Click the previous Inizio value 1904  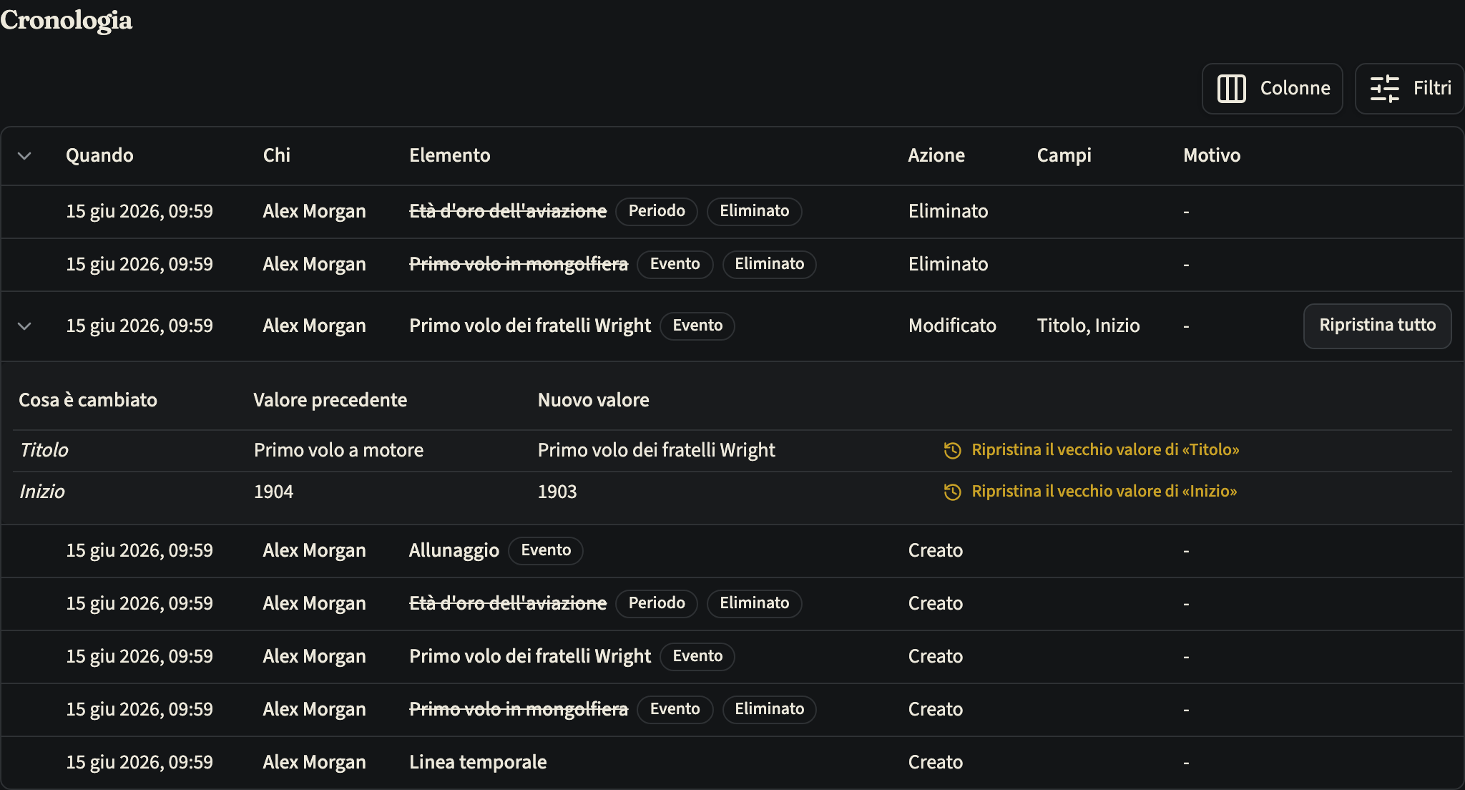(273, 492)
